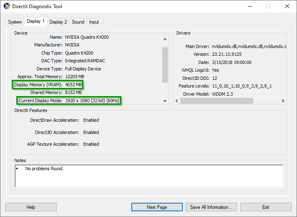Minimize the DirectX Diagnostic Tool window
297x217 pixels.
click(x=249, y=7)
